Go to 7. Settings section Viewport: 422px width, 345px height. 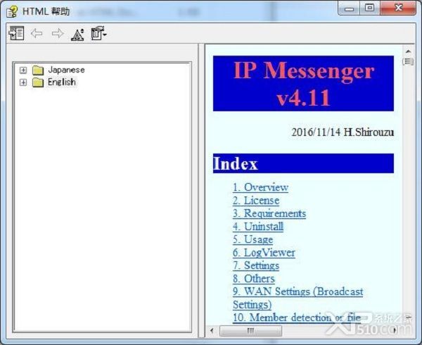[x=256, y=265]
